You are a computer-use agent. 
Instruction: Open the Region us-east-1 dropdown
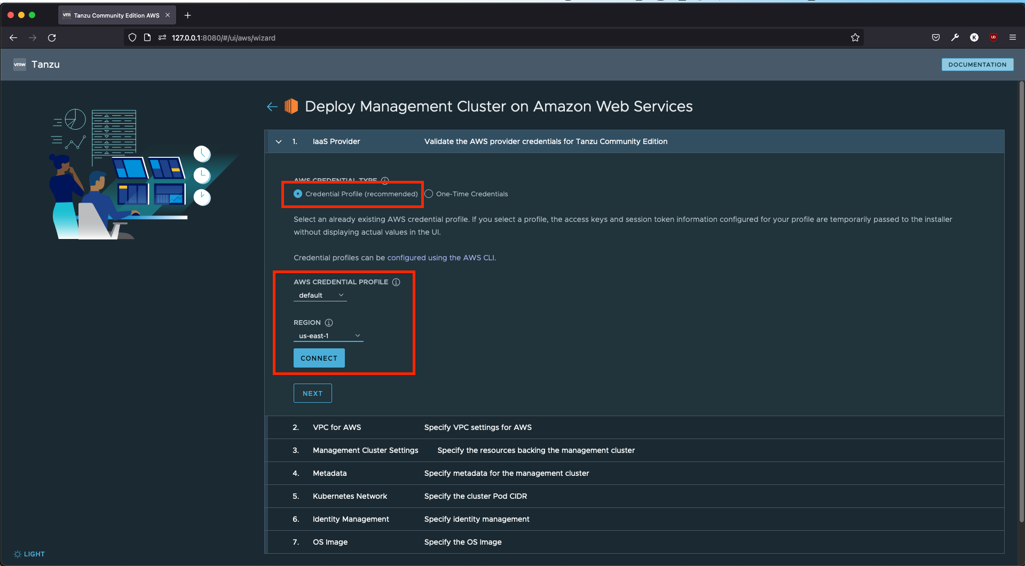click(x=328, y=336)
